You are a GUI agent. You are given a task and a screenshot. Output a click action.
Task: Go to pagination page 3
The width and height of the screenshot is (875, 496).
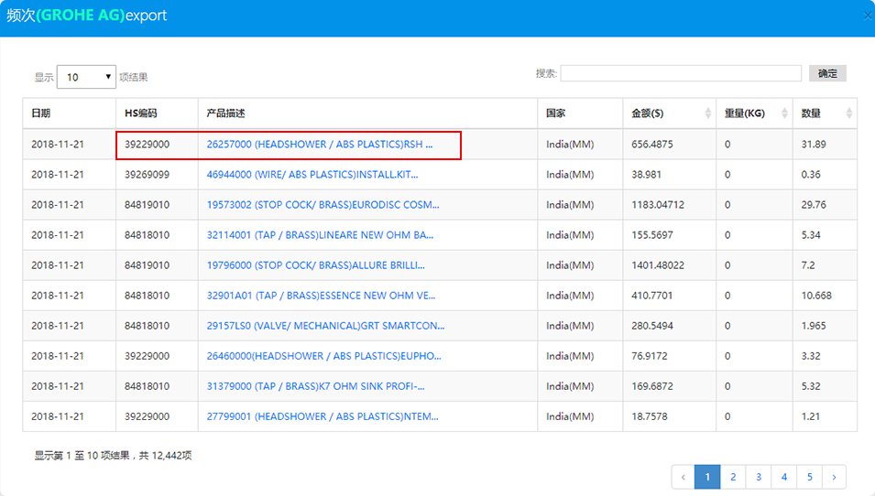point(759,477)
